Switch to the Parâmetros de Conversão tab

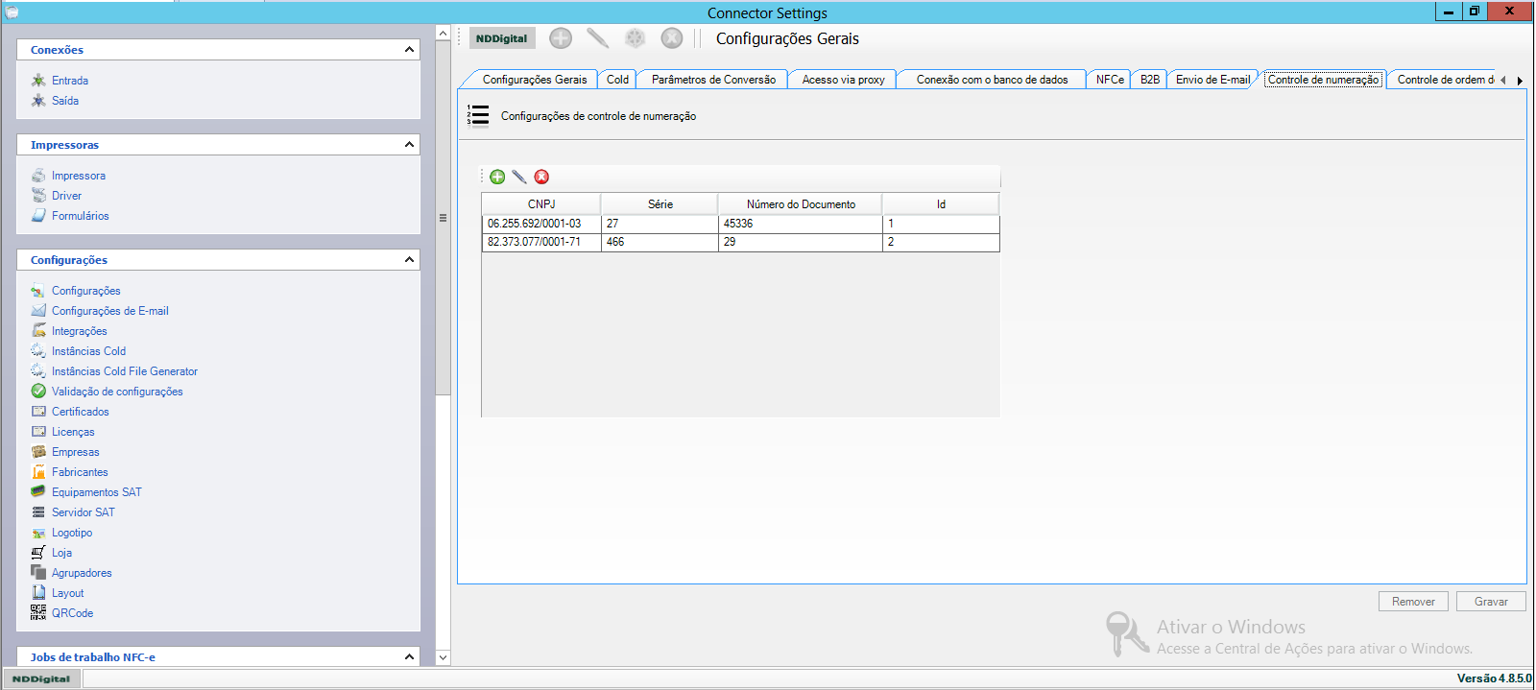click(713, 80)
